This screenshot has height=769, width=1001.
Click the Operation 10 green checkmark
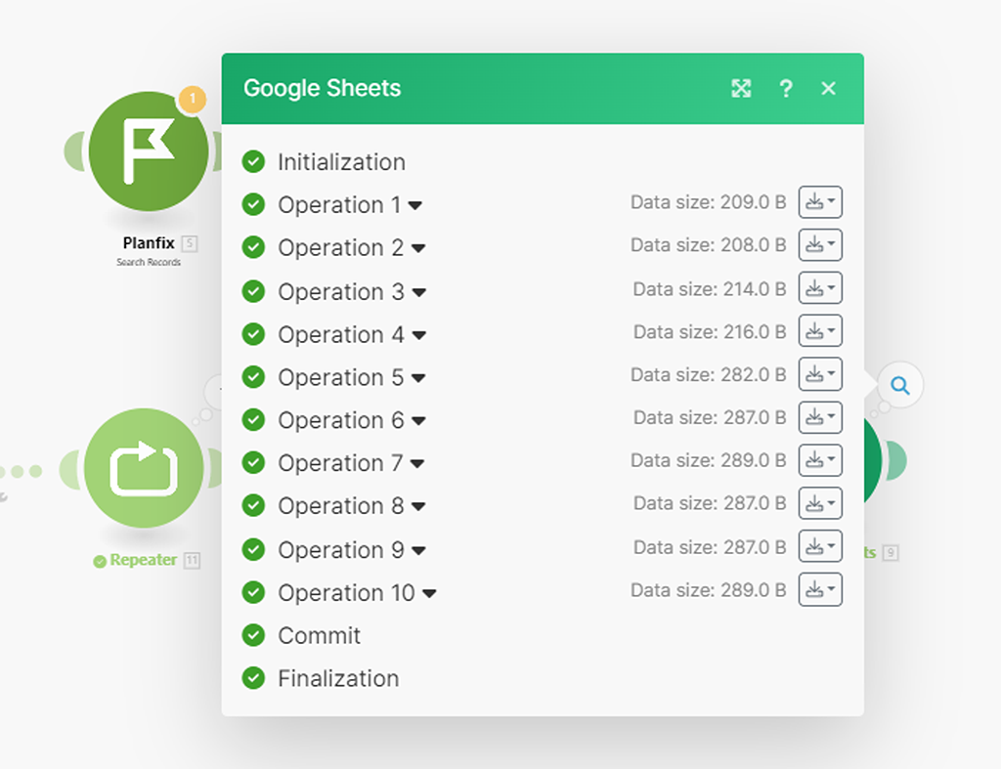[x=253, y=592]
